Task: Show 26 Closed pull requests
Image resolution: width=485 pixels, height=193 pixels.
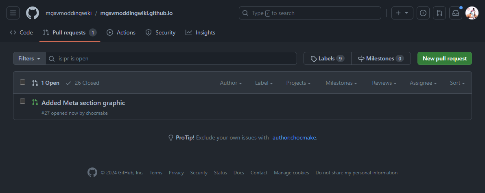Action: point(83,83)
